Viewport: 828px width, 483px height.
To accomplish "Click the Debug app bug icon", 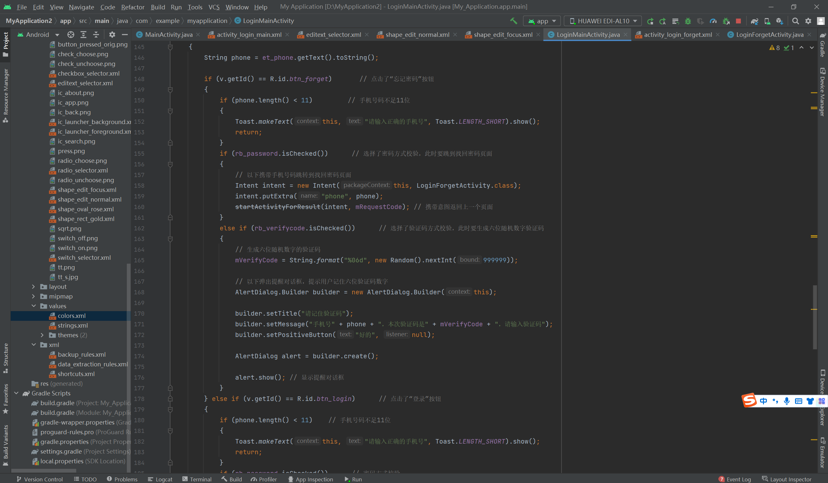I will [688, 21].
